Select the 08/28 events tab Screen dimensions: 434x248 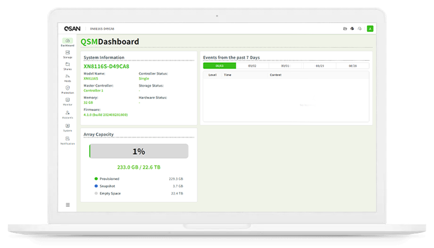(353, 66)
